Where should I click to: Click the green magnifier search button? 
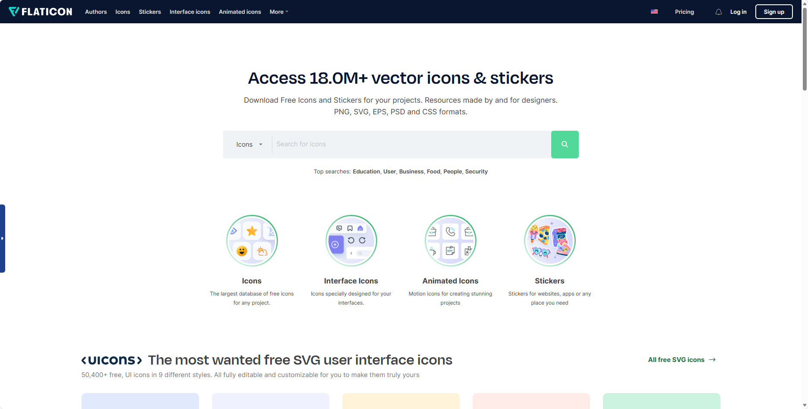pos(565,144)
